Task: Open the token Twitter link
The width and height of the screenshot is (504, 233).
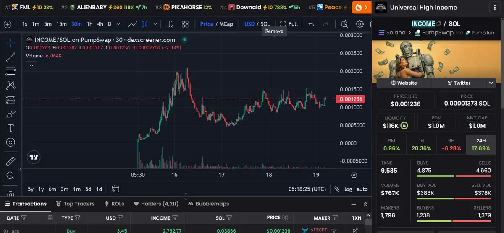Action: (459, 83)
